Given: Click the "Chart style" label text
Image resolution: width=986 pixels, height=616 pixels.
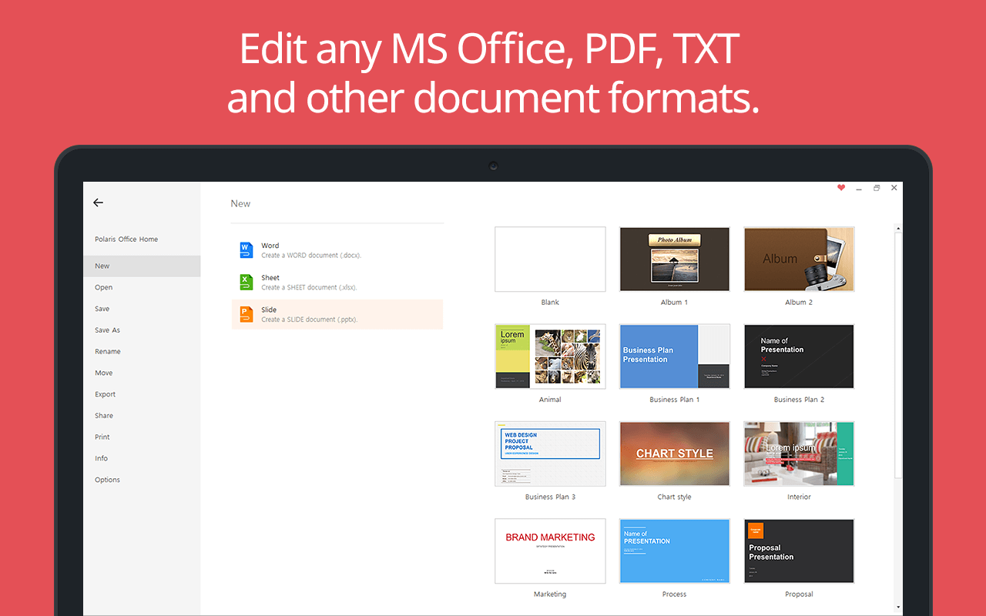Looking at the screenshot, I should tap(674, 497).
